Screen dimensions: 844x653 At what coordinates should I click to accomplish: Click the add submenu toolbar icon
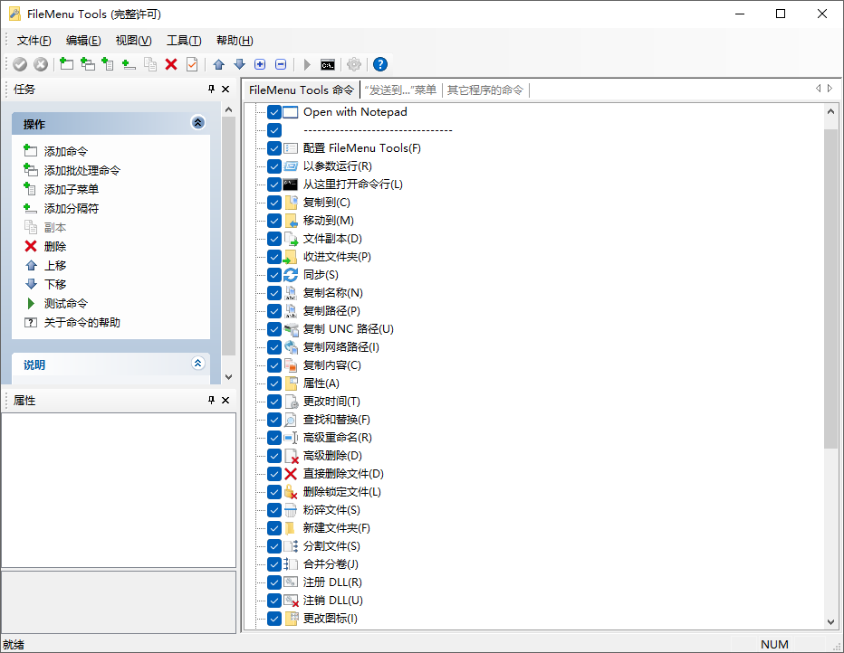(109, 63)
